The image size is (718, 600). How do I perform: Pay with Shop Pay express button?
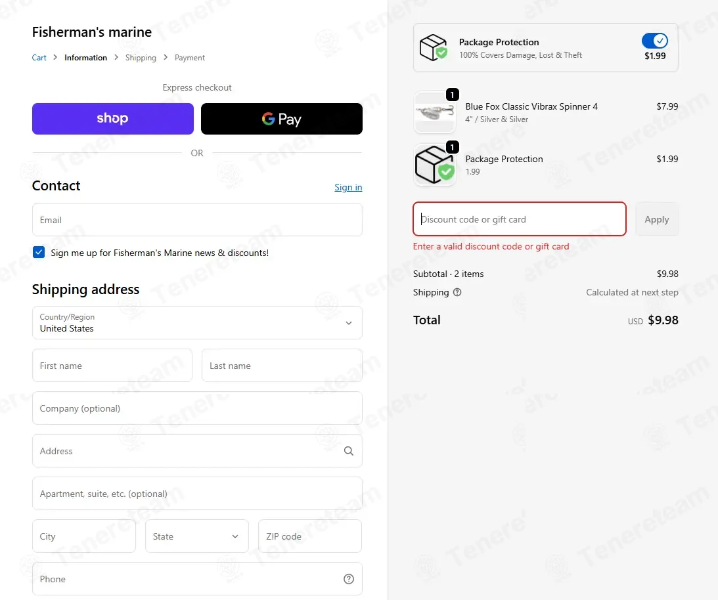pos(112,119)
